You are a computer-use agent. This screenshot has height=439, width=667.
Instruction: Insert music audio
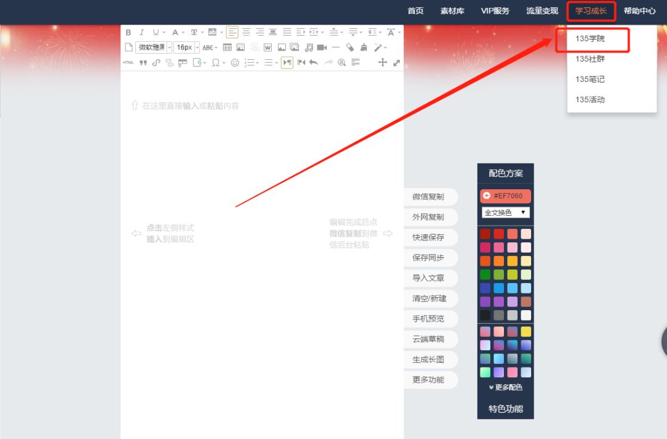coord(309,47)
